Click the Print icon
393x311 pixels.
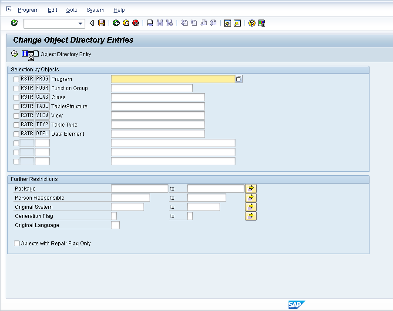pyautogui.click(x=150, y=23)
